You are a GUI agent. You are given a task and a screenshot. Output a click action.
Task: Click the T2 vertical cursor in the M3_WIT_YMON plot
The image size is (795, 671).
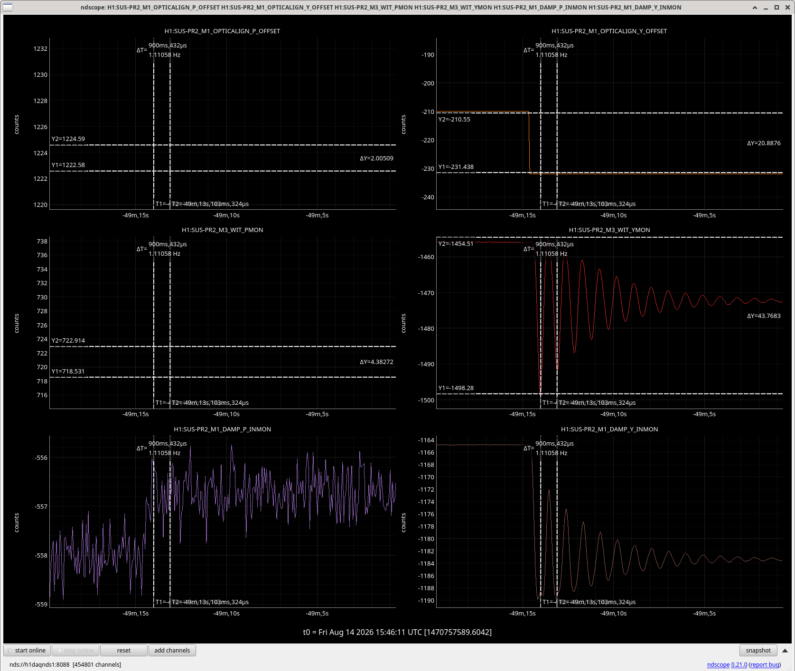[x=557, y=323]
